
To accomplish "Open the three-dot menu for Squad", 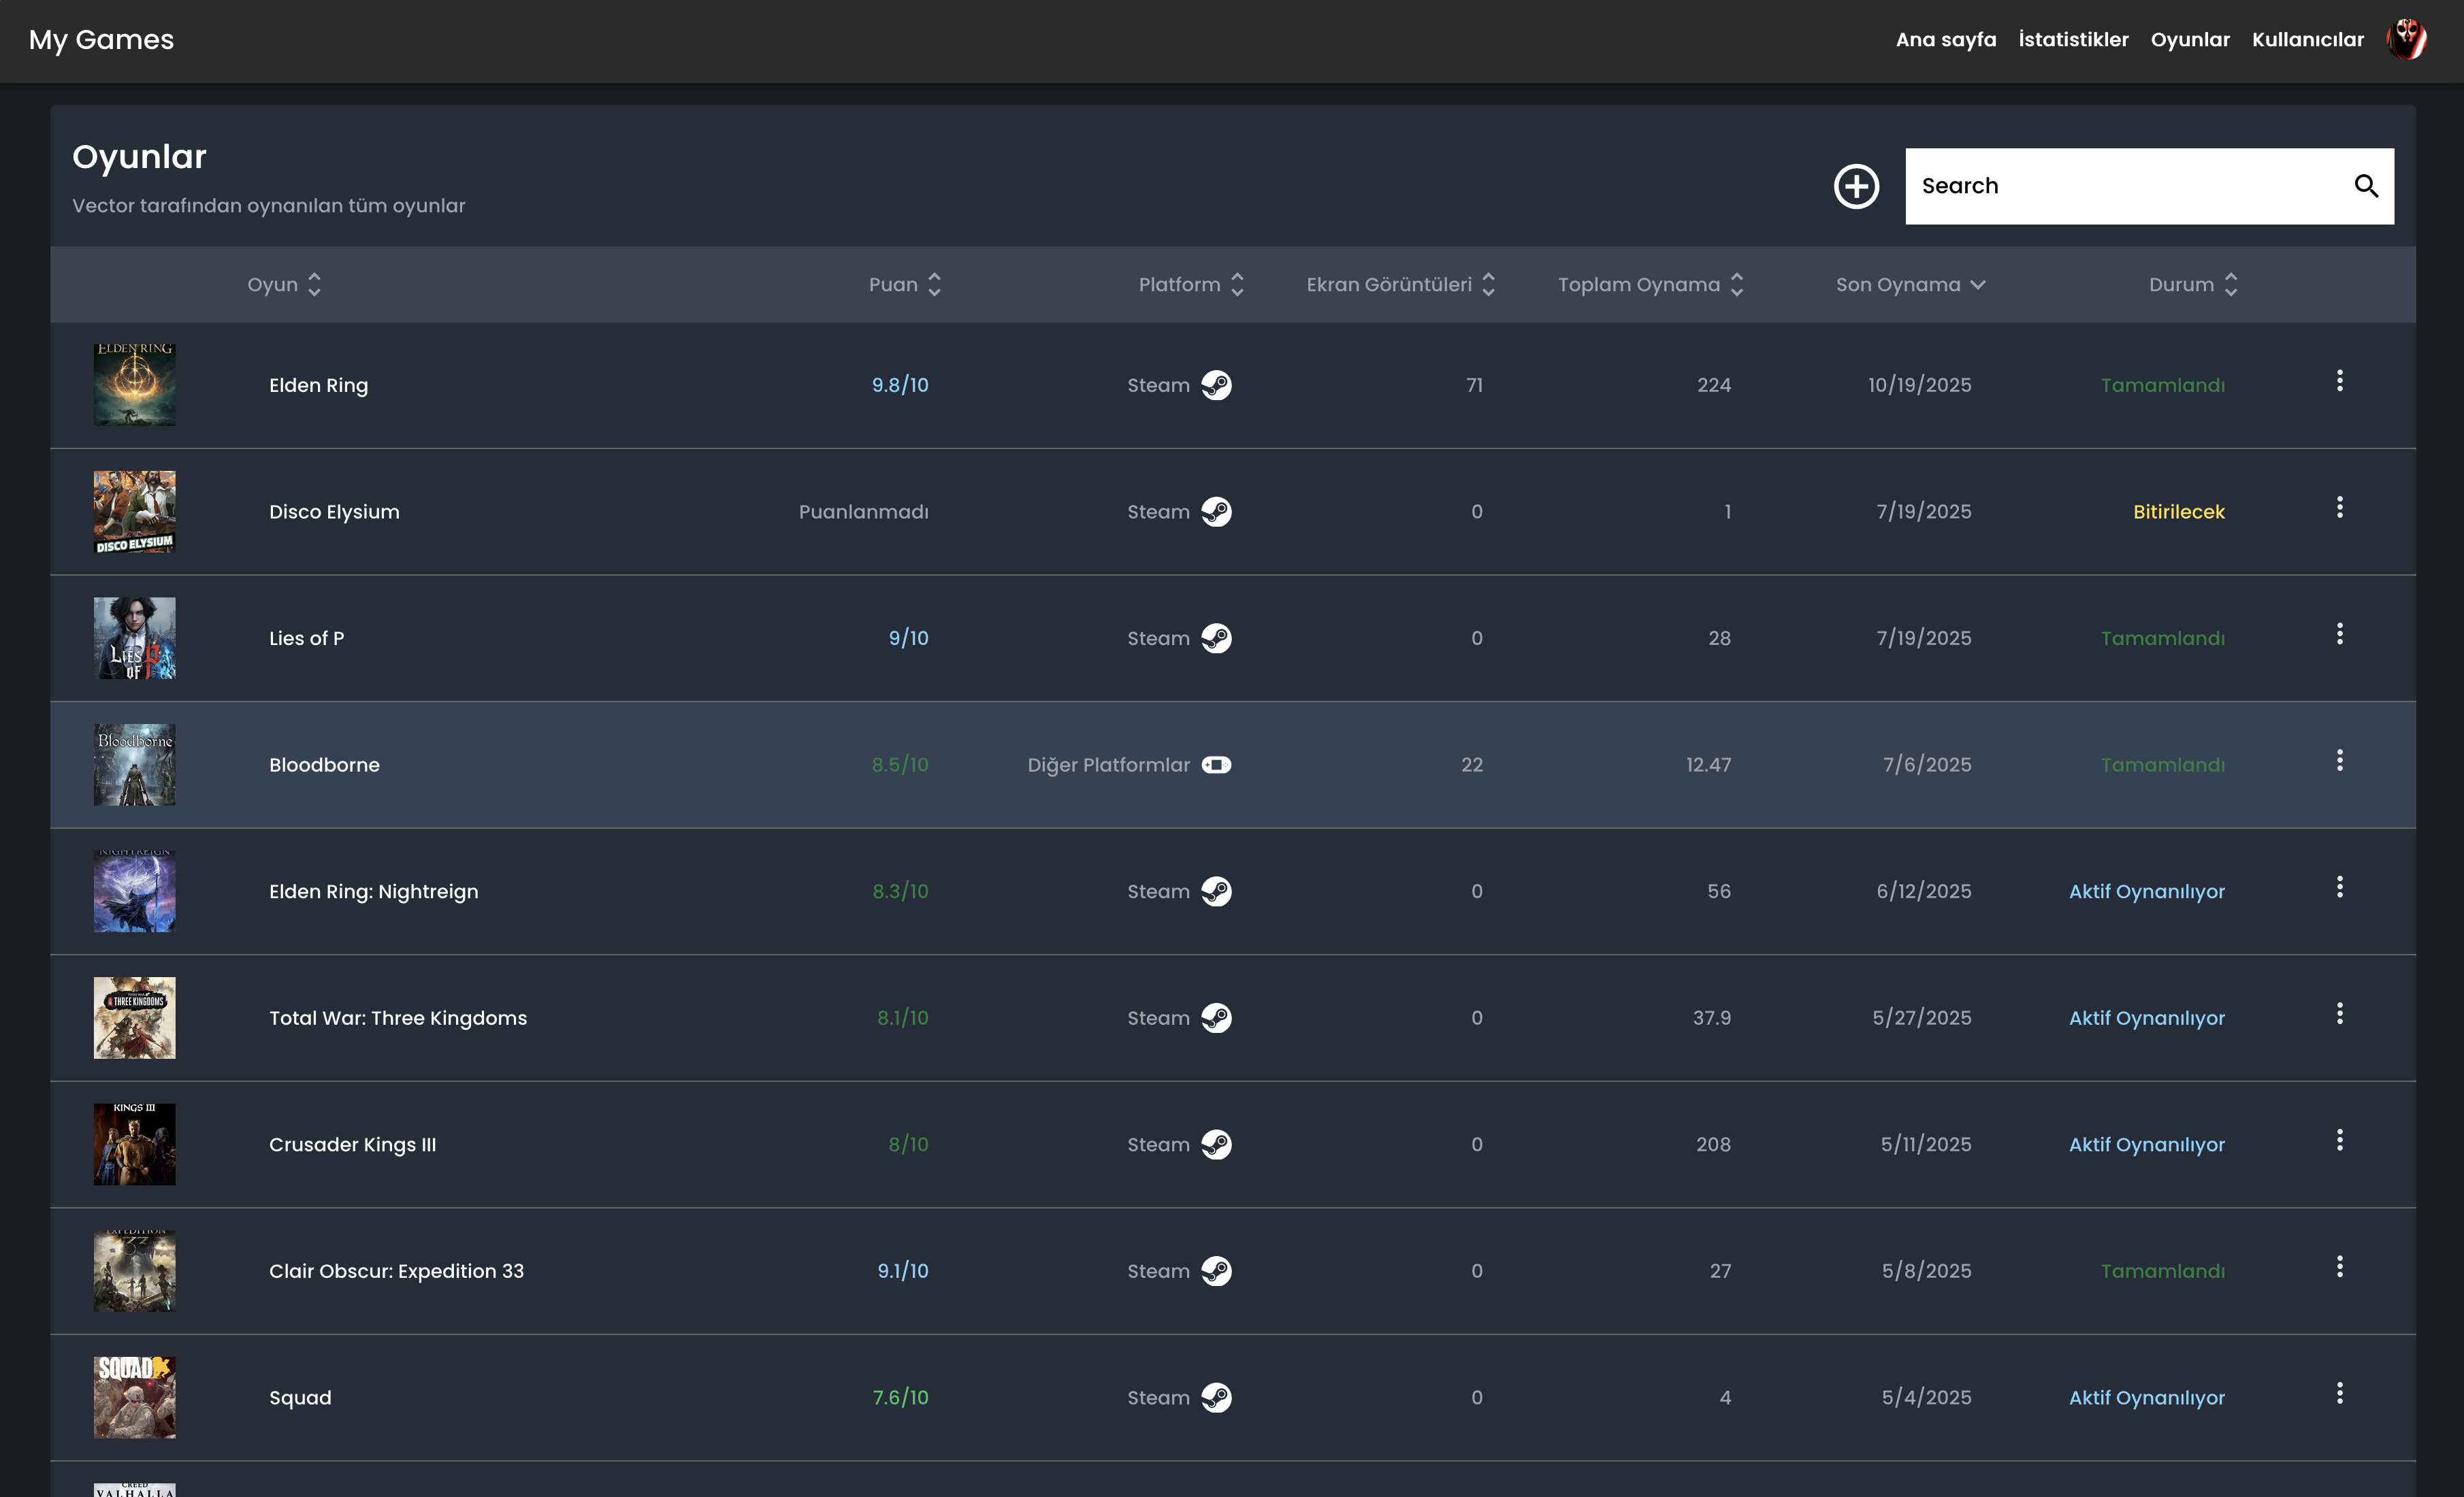I will coord(2339,1394).
